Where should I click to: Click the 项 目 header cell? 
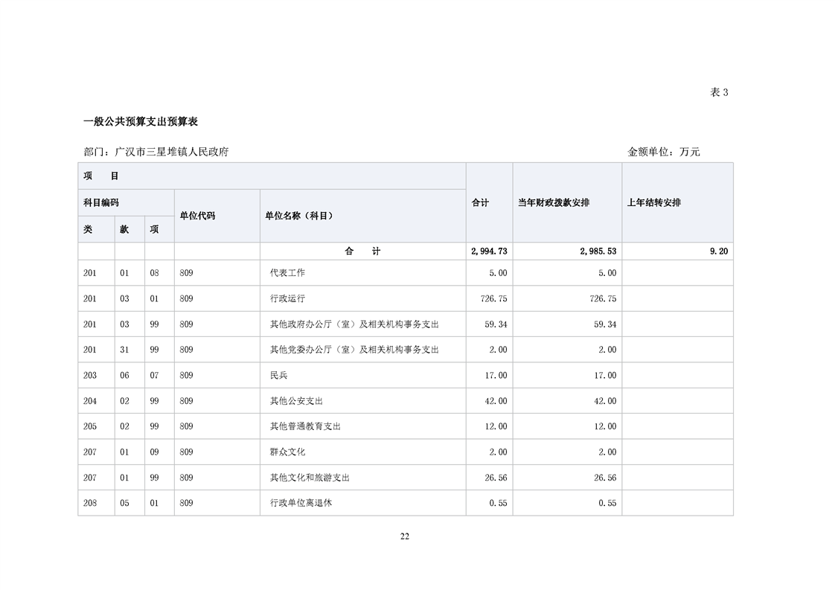(x=272, y=176)
